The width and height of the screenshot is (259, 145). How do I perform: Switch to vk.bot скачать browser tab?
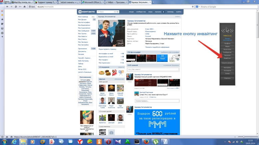point(69,2)
